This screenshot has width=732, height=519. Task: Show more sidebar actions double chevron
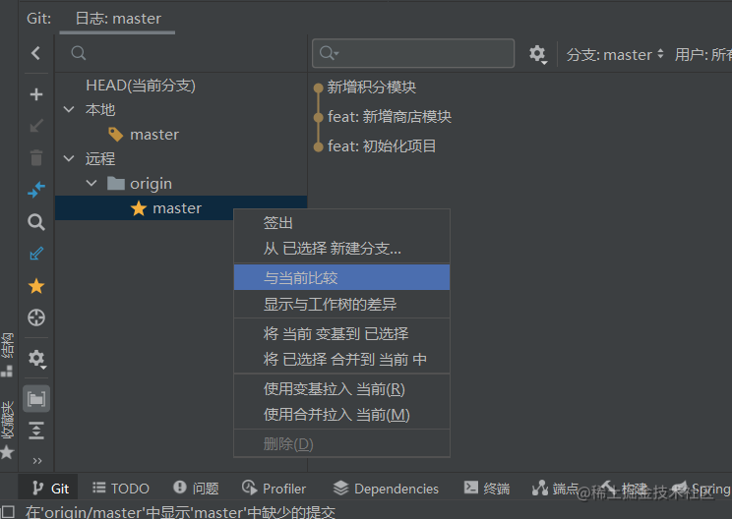[x=37, y=461]
